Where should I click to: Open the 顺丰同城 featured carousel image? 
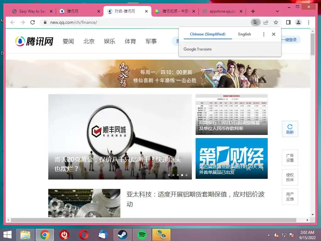(120, 137)
